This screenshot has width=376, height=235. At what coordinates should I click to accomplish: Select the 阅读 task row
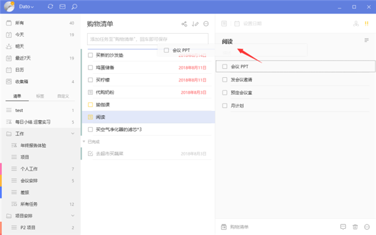point(149,117)
